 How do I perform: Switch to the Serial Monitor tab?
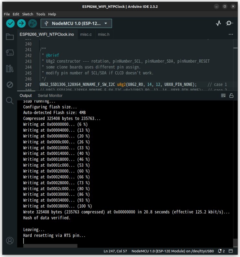click(x=50, y=96)
